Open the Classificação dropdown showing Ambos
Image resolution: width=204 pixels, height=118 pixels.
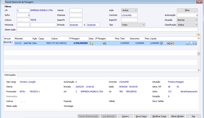pos(187,25)
